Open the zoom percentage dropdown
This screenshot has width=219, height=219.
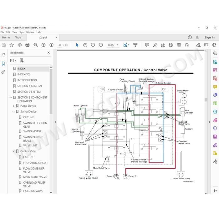pyautogui.click(x=117, y=45)
